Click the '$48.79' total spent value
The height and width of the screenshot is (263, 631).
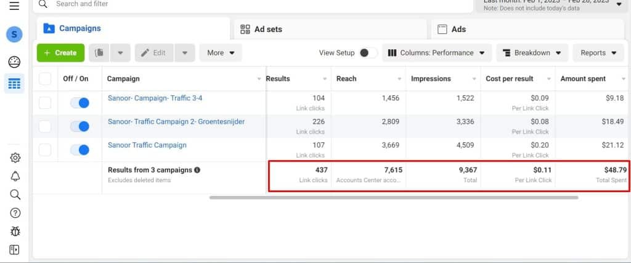(616, 170)
